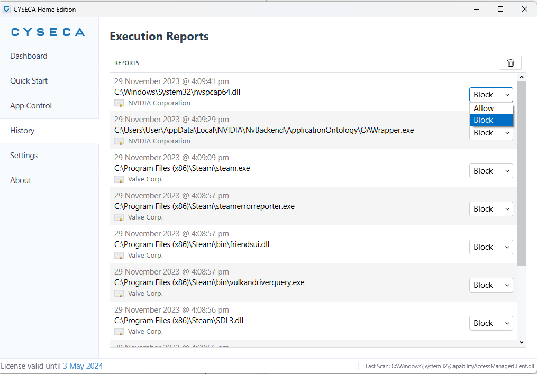Click the friendsui.dll file path

[192, 244]
